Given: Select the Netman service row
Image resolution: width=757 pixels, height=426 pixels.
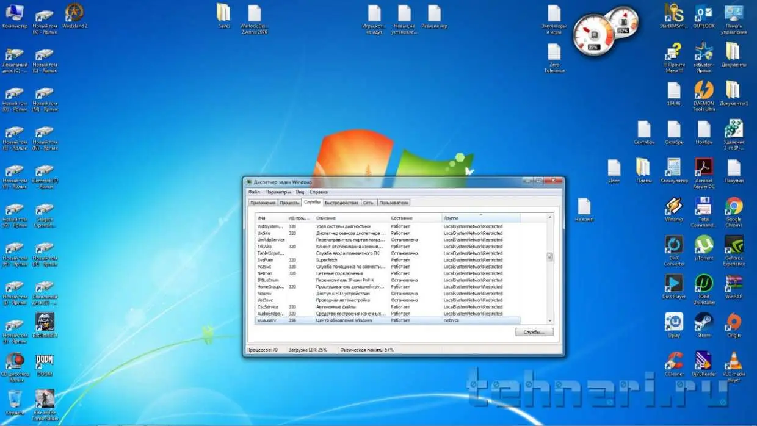Looking at the screenshot, I should point(388,273).
